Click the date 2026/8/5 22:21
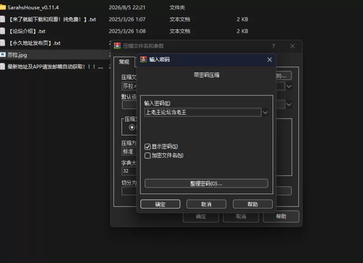The width and height of the screenshot is (363, 263). [x=127, y=7]
